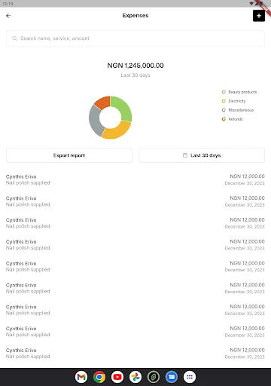Click the Beauty products legend icon
This screenshot has width=271, height=386.
pyautogui.click(x=224, y=92)
